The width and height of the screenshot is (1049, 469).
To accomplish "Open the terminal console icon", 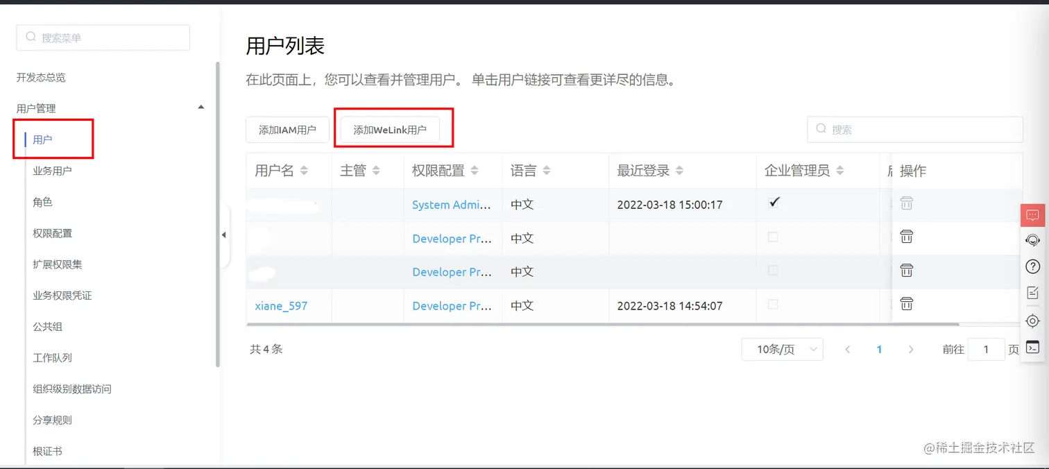I will coord(1032,348).
